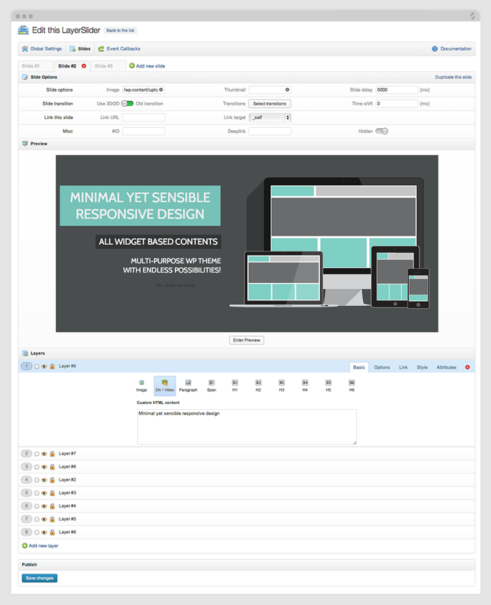Image resolution: width=491 pixels, height=605 pixels.
Task: Click into the Custom HTML content textarea
Action: (x=247, y=427)
